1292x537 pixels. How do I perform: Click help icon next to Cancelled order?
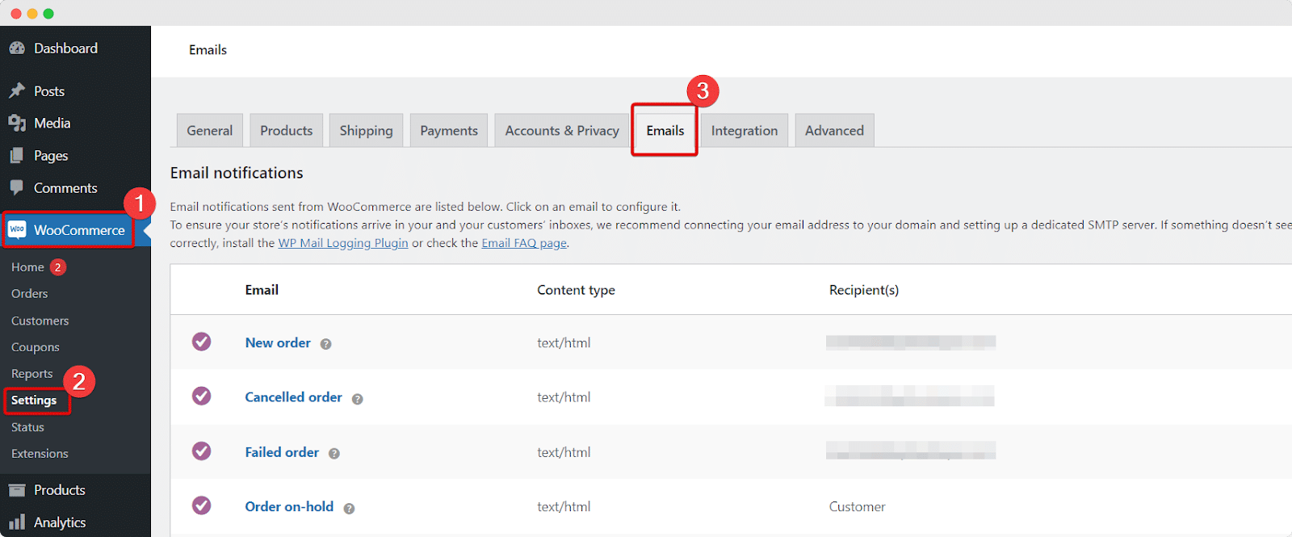point(358,399)
